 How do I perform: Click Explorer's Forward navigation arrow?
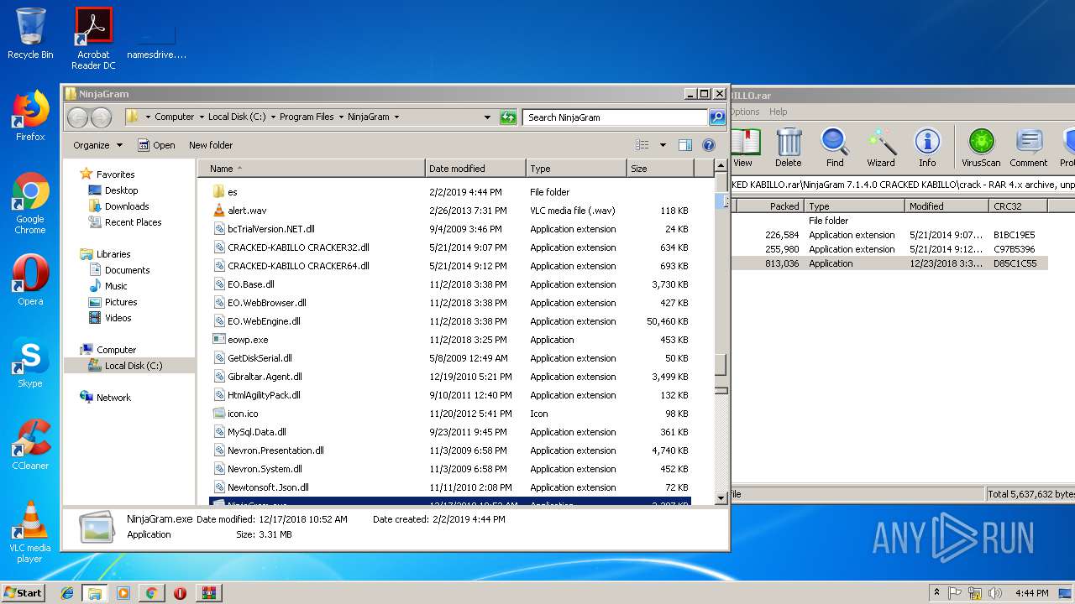(x=101, y=117)
